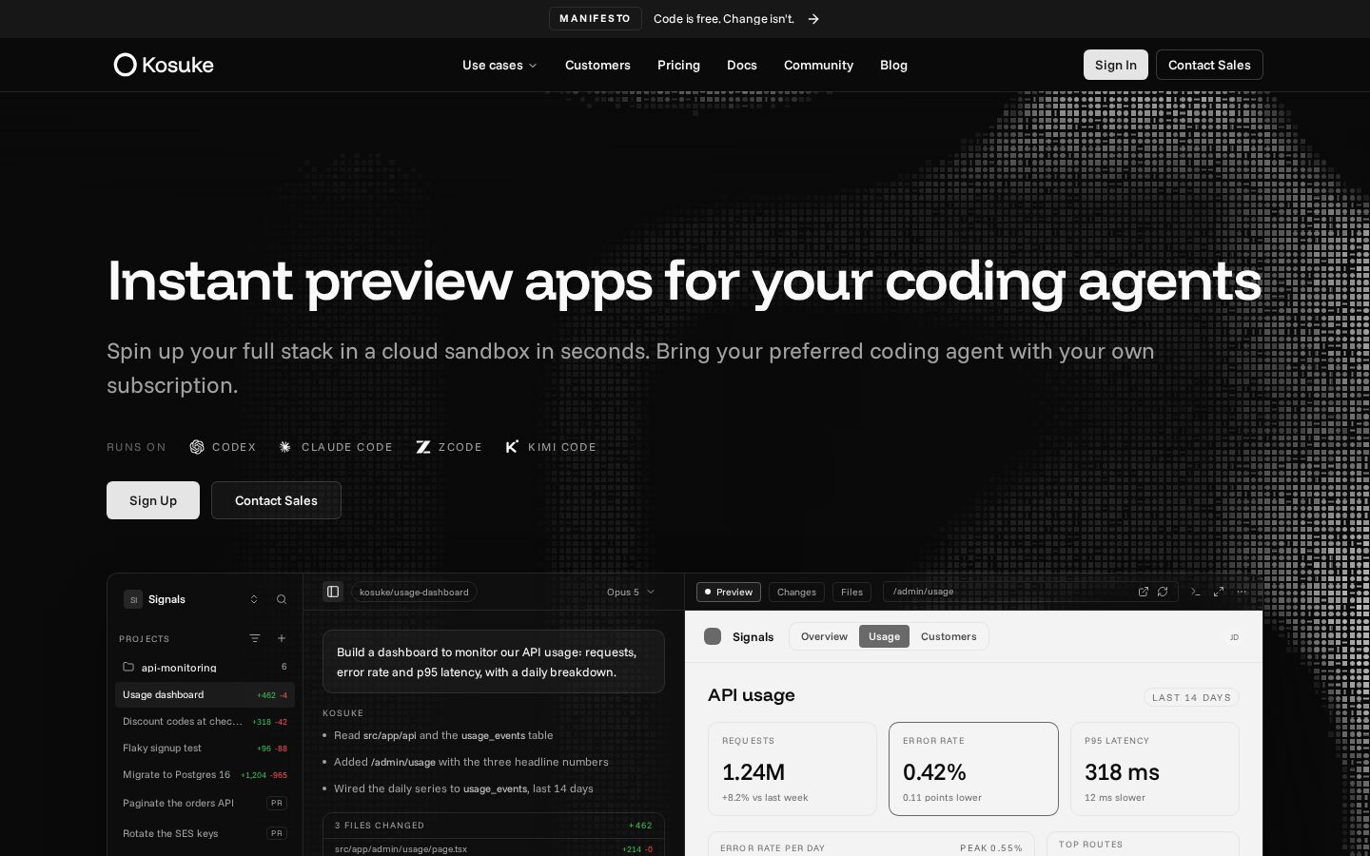This screenshot has height=856, width=1370.
Task: Refresh the preview page
Action: (x=1163, y=592)
